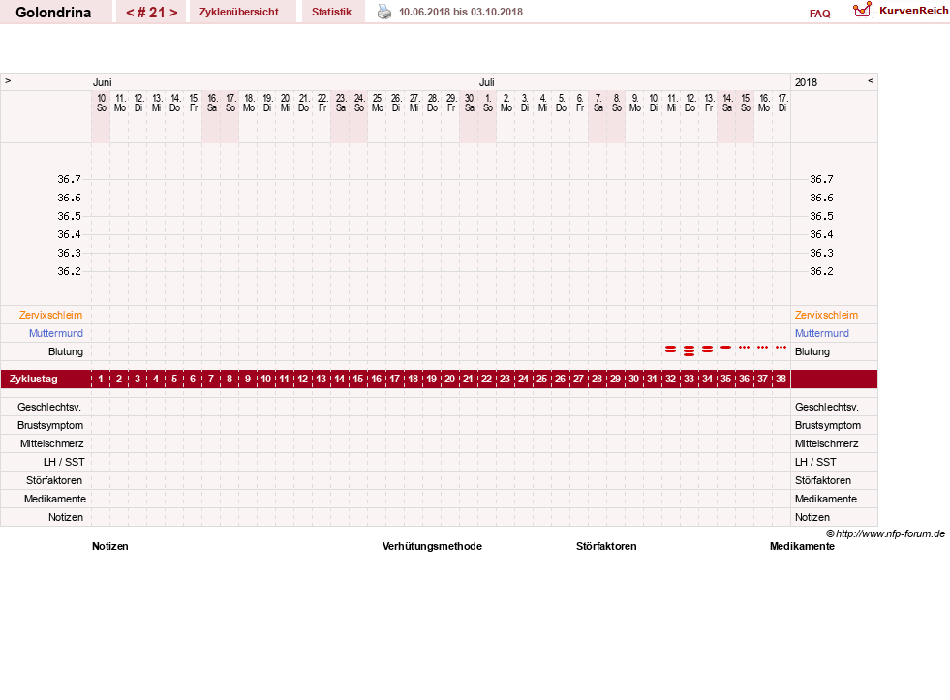
Task: Click the left Mittelschmerz row label
Action: [x=52, y=443]
